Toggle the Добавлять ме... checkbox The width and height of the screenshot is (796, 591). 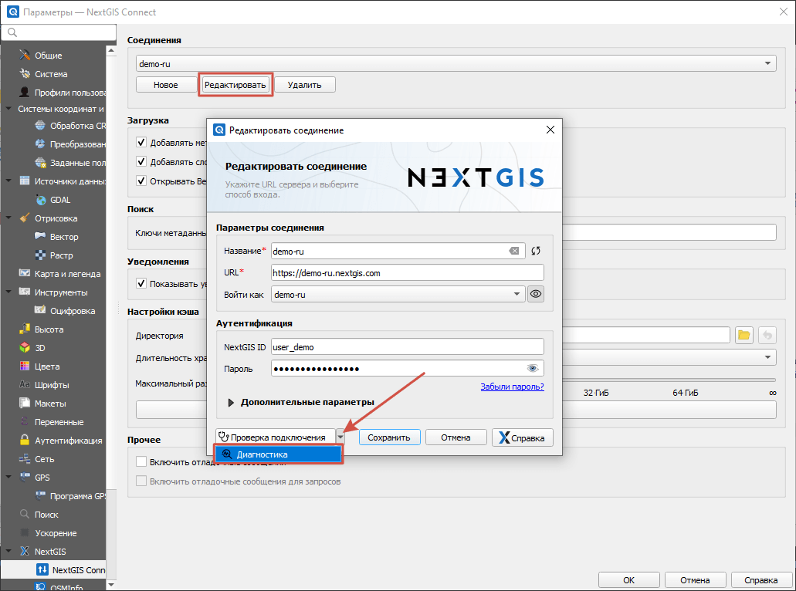pyautogui.click(x=141, y=143)
